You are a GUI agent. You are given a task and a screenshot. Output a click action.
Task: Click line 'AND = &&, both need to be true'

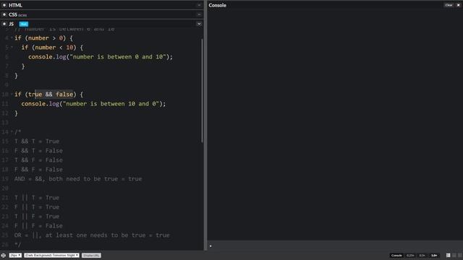click(78, 179)
